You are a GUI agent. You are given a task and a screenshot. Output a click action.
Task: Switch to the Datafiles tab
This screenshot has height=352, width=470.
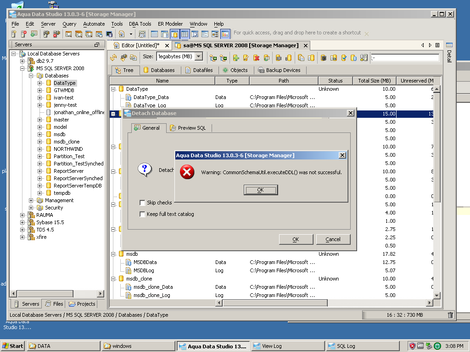[x=199, y=70]
